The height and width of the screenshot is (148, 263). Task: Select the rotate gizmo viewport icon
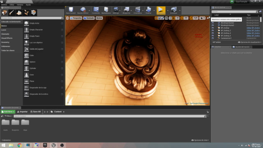point(159,18)
